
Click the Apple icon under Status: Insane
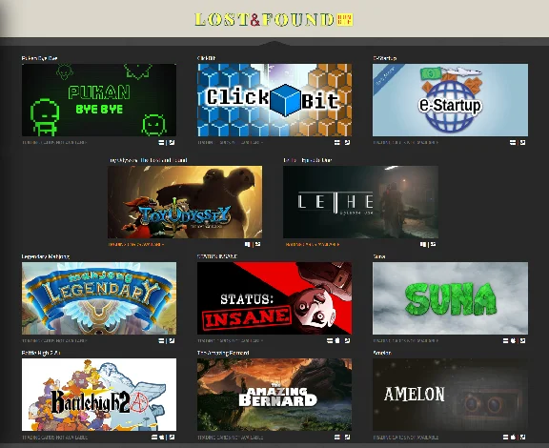click(x=337, y=340)
